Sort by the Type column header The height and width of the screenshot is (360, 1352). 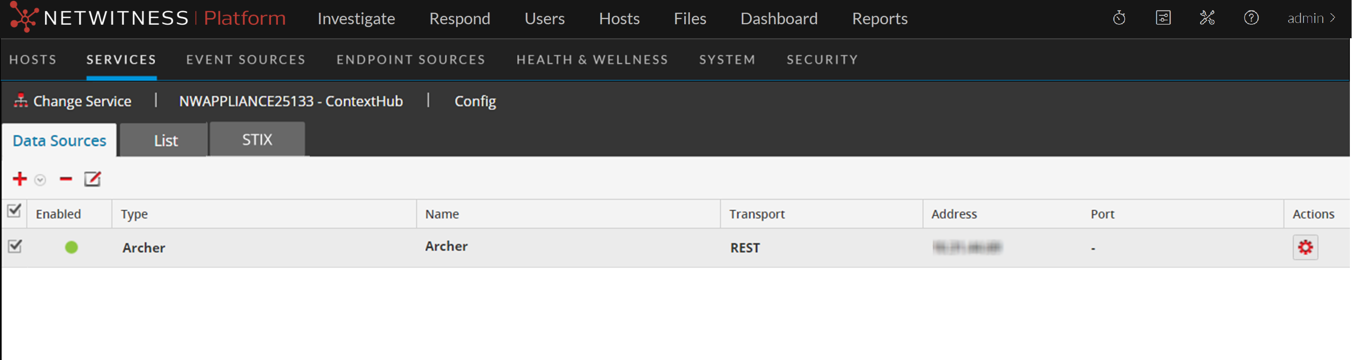tap(134, 214)
